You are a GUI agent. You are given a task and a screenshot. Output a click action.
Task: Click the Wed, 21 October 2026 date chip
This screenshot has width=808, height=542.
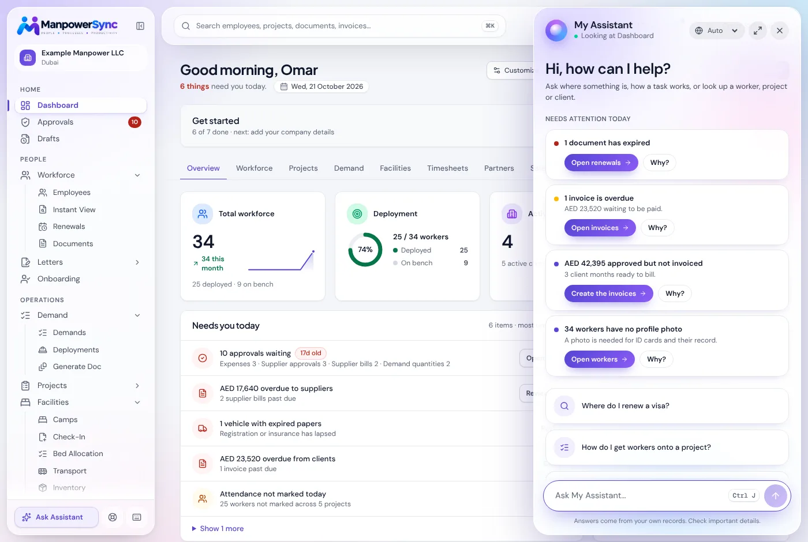click(321, 86)
